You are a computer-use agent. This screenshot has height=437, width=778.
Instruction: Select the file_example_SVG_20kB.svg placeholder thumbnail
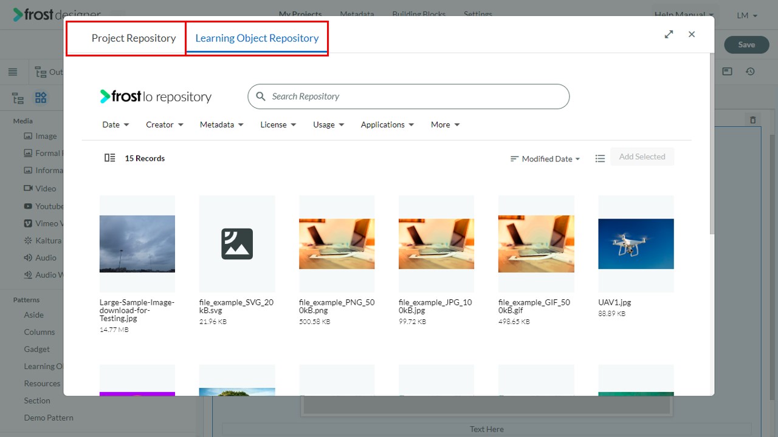237,244
